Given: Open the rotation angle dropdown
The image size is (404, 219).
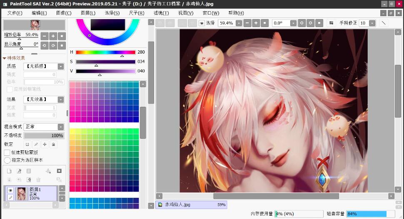Looking at the screenshot, I should click(x=293, y=23).
